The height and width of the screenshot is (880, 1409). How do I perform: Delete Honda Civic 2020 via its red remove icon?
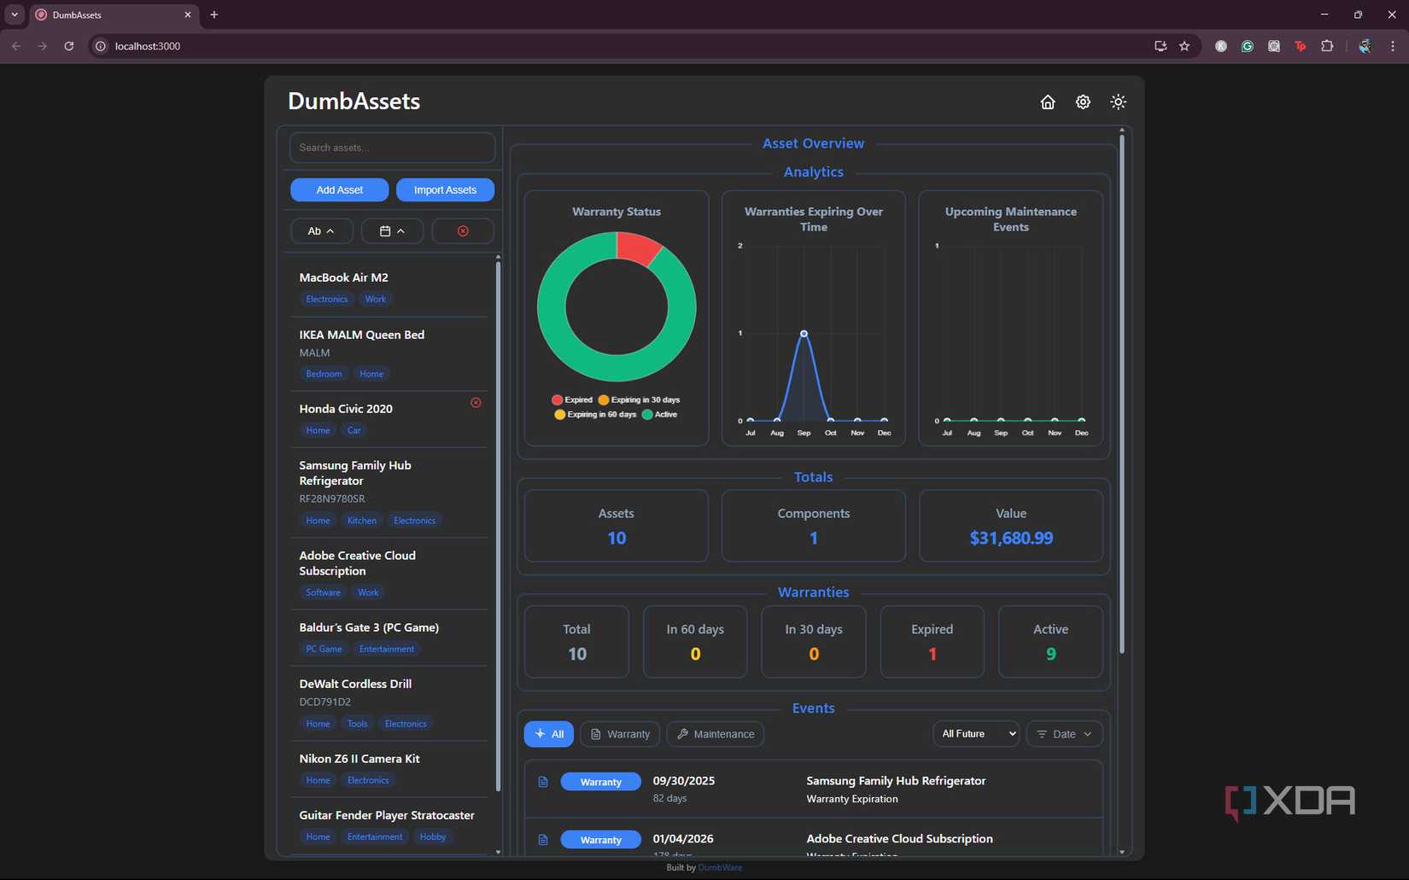(476, 403)
